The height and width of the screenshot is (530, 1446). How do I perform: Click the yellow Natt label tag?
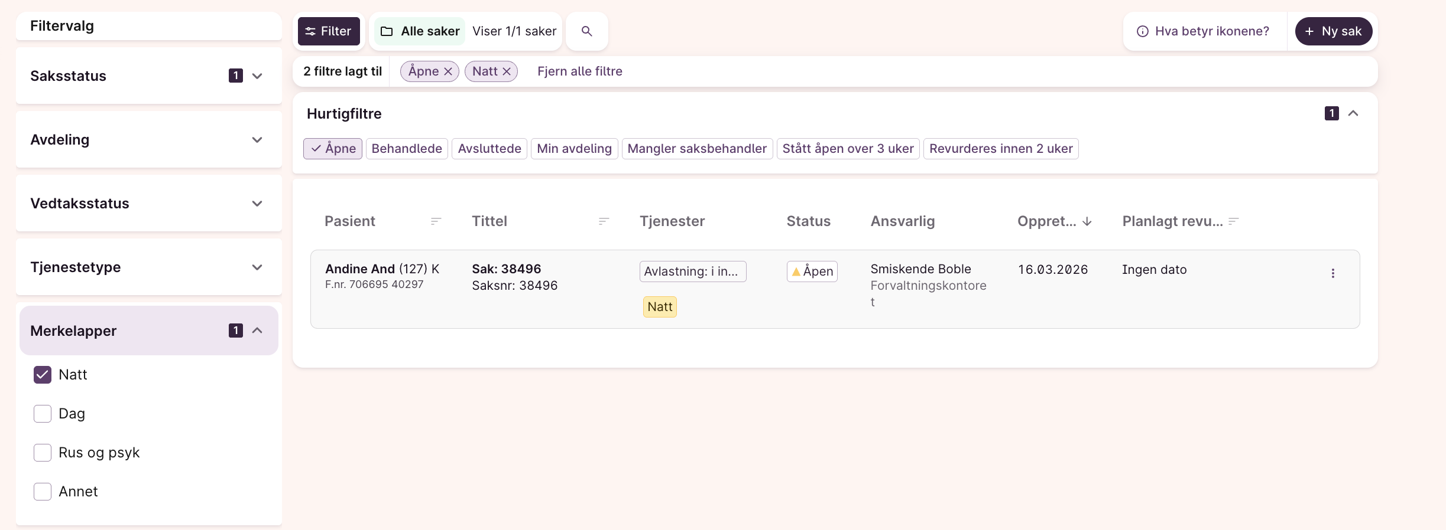660,307
